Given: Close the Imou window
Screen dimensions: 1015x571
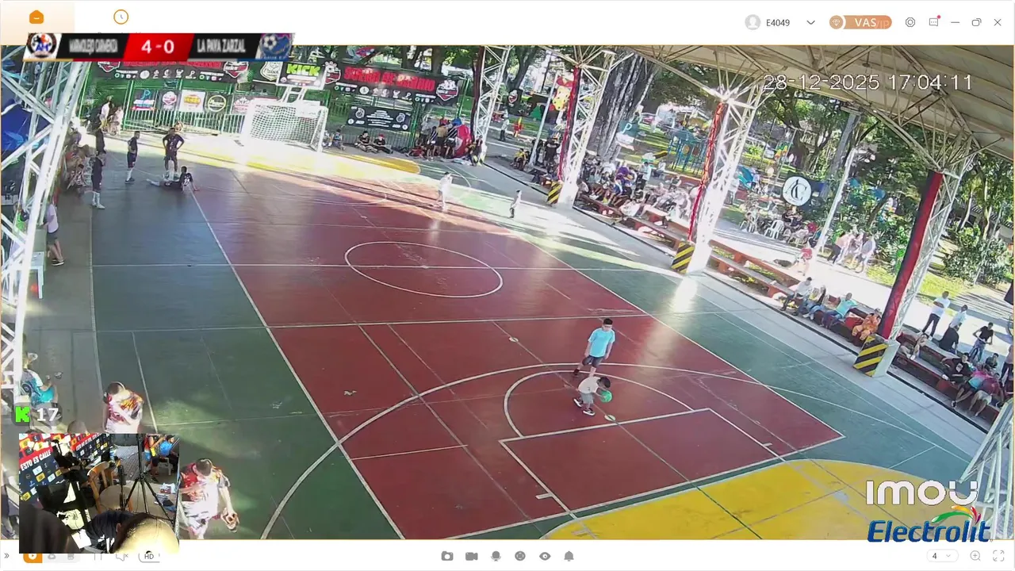Looking at the screenshot, I should click(998, 22).
